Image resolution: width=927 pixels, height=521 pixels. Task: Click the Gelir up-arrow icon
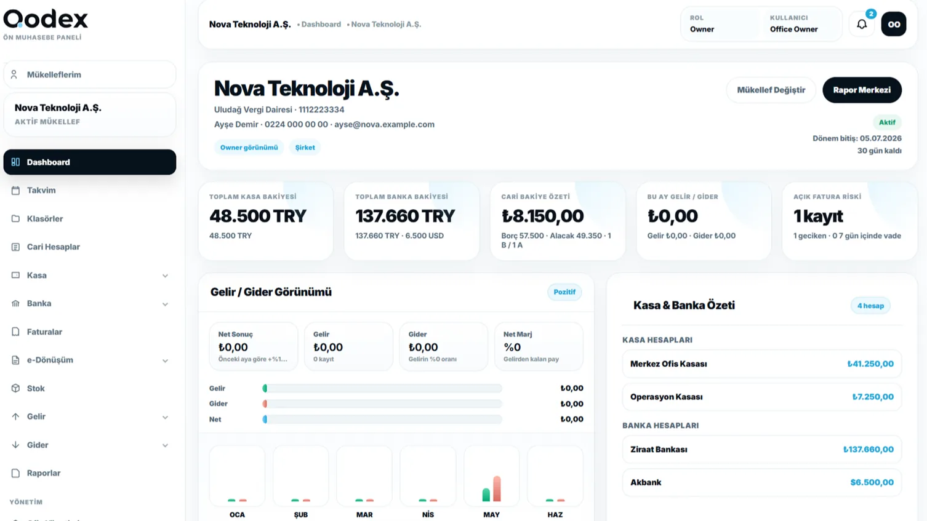coord(15,417)
